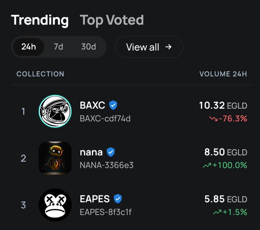Viewport: 260px width, 230px height.
Task: Sort by the Volume 24H column header
Action: (223, 74)
